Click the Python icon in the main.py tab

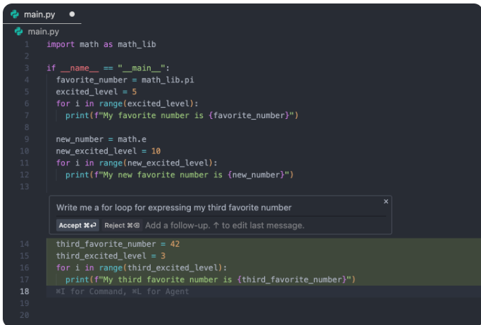[15, 13]
